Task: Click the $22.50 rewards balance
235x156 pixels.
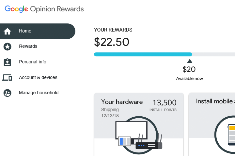Action: [x=112, y=42]
